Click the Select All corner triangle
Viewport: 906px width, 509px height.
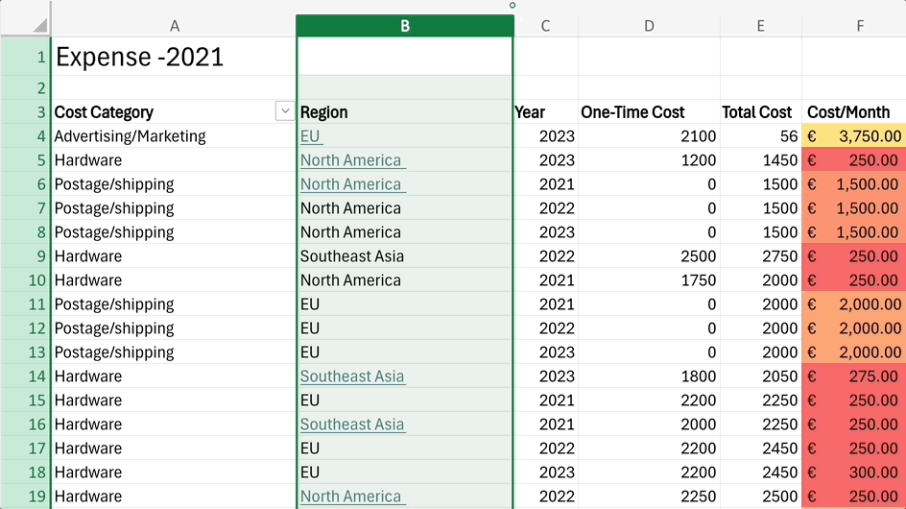pos(40,25)
